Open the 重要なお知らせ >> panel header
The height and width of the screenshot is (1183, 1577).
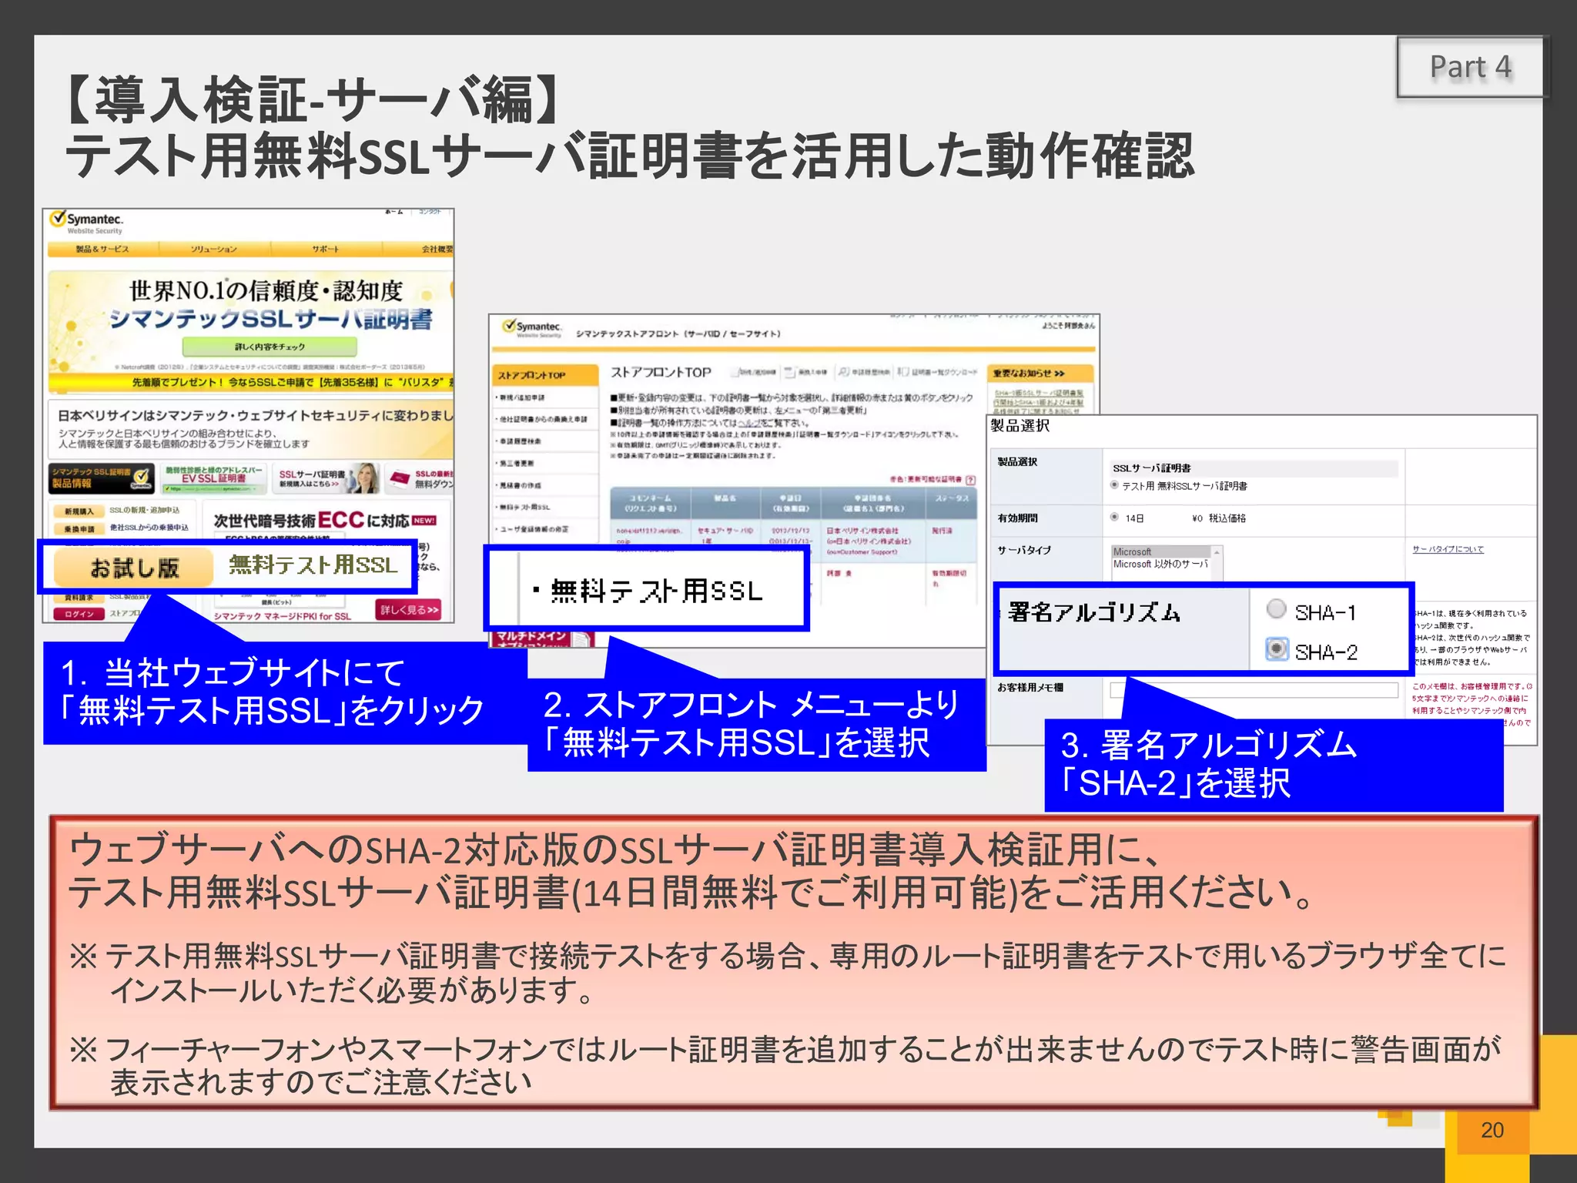(x=1040, y=374)
